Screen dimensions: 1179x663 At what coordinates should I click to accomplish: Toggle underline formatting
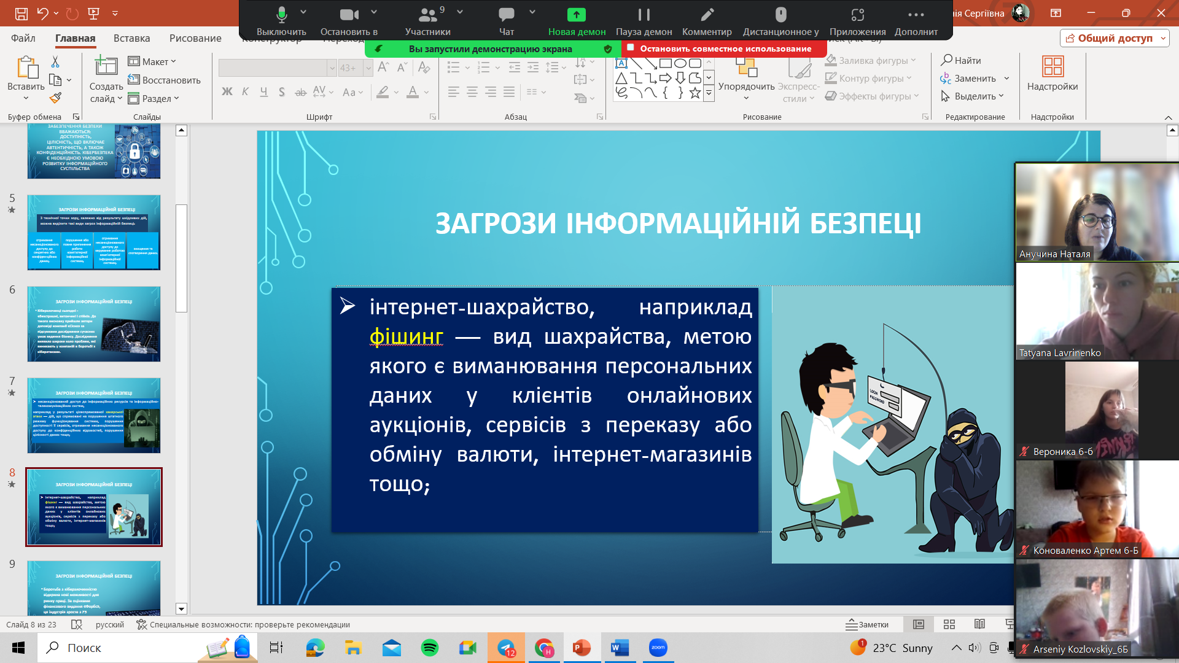pyautogui.click(x=263, y=92)
